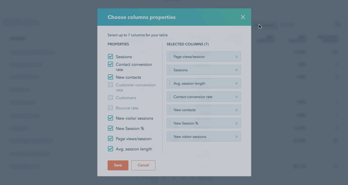Uncheck the New contacts checkbox
This screenshot has width=348, height=185.
tap(110, 77)
